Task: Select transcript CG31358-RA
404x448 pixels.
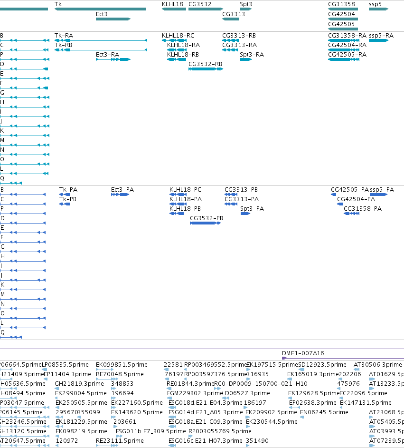Action: tap(344, 40)
